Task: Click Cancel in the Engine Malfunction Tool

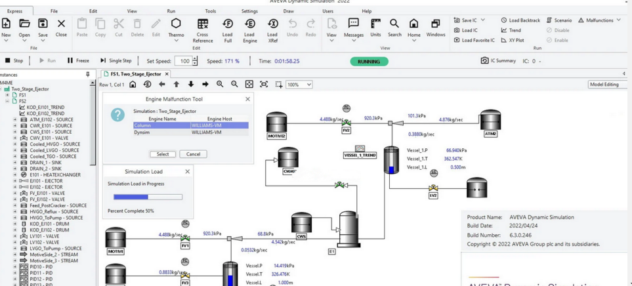Action: 193,154
